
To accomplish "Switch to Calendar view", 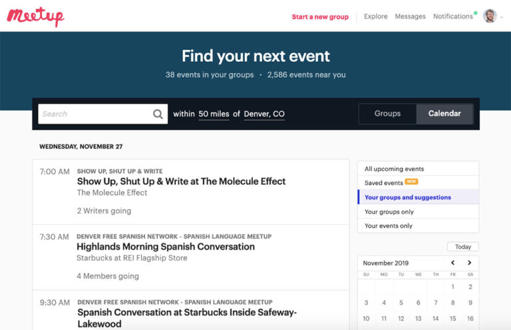I will point(444,114).
